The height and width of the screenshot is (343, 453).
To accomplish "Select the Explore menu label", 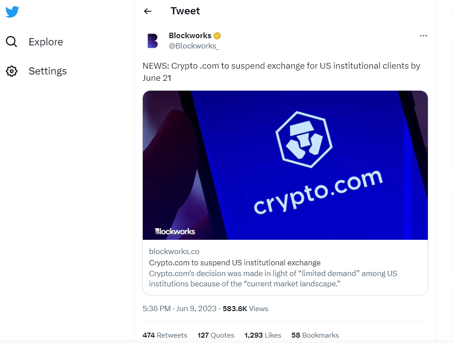I will pos(46,42).
